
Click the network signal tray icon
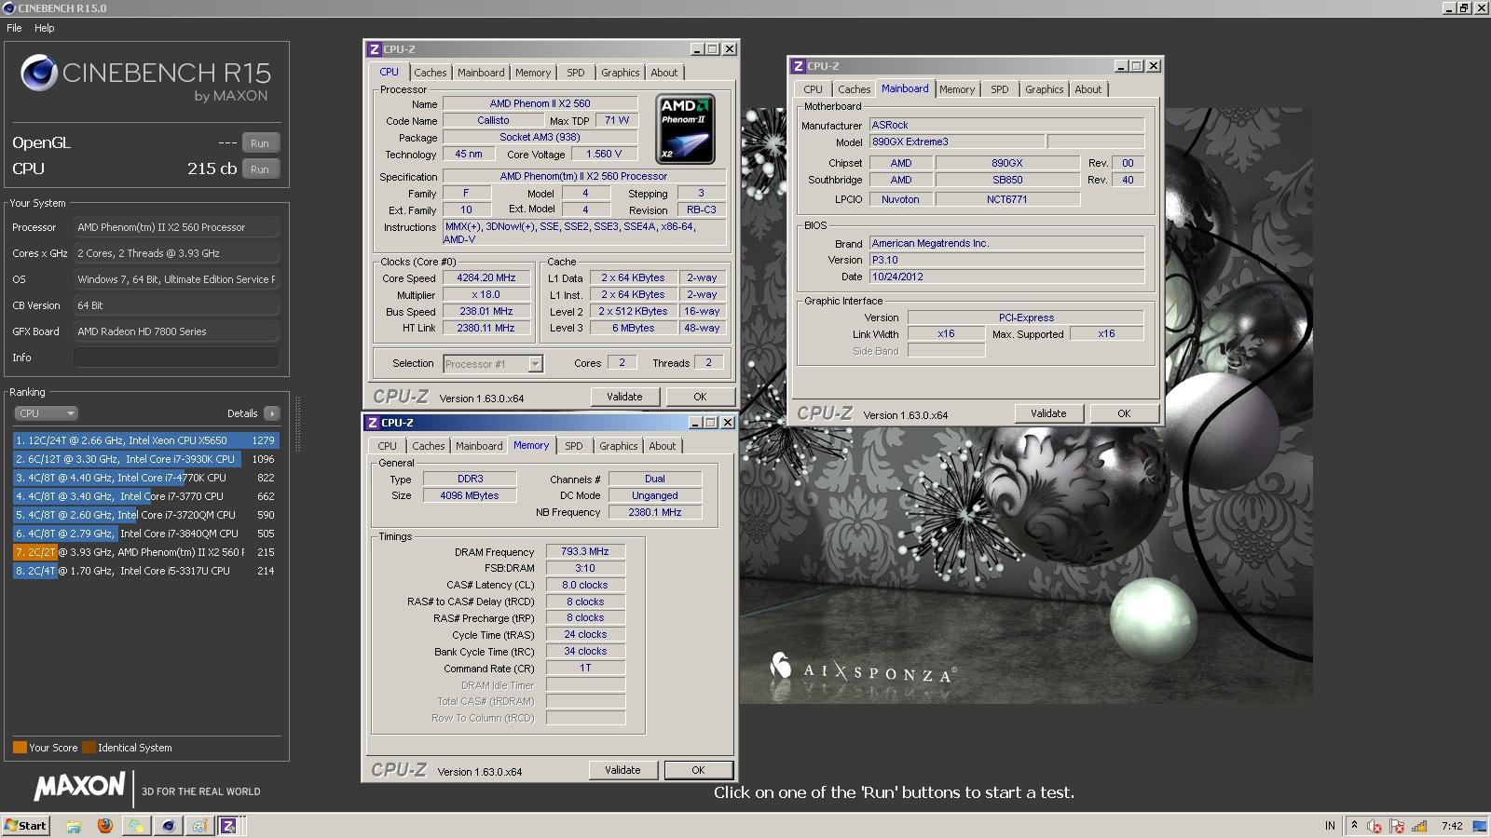1419,826
